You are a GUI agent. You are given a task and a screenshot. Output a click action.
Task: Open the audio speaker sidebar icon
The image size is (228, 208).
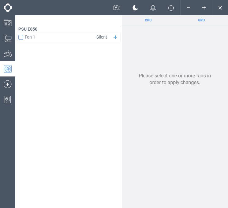click(8, 100)
